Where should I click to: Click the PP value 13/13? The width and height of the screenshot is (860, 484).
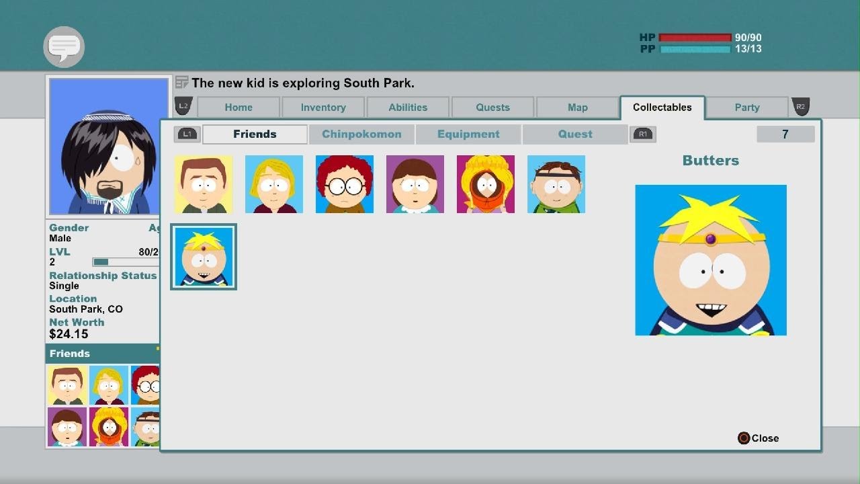748,49
